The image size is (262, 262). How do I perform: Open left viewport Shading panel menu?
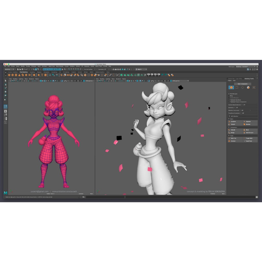tap(15, 79)
